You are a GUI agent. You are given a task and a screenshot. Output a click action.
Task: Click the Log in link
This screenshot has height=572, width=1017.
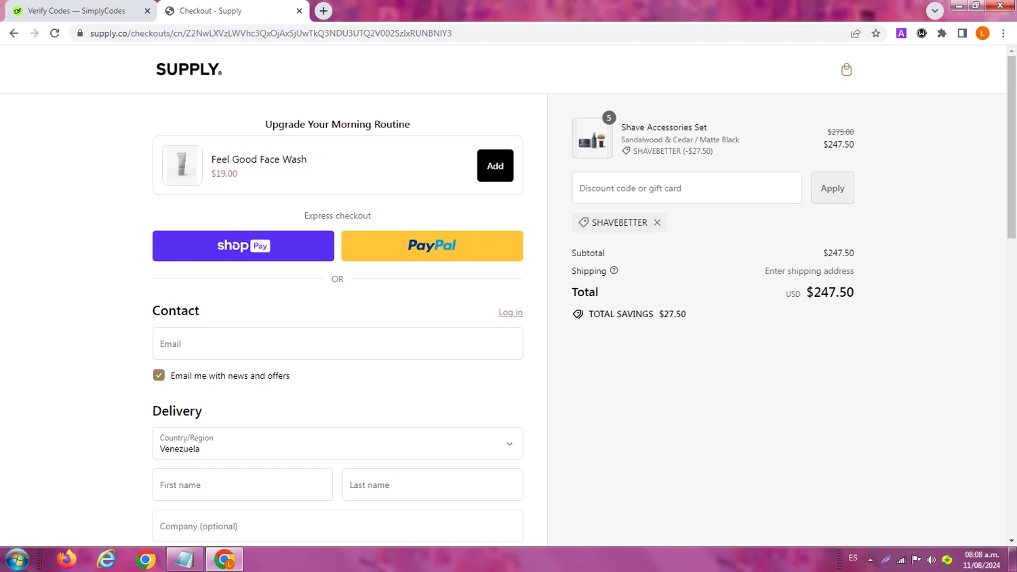511,312
